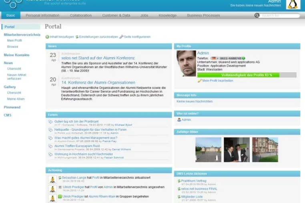Open CMS in the sidebar
Screen dimensions: 305x203
pyautogui.click(x=8, y=115)
